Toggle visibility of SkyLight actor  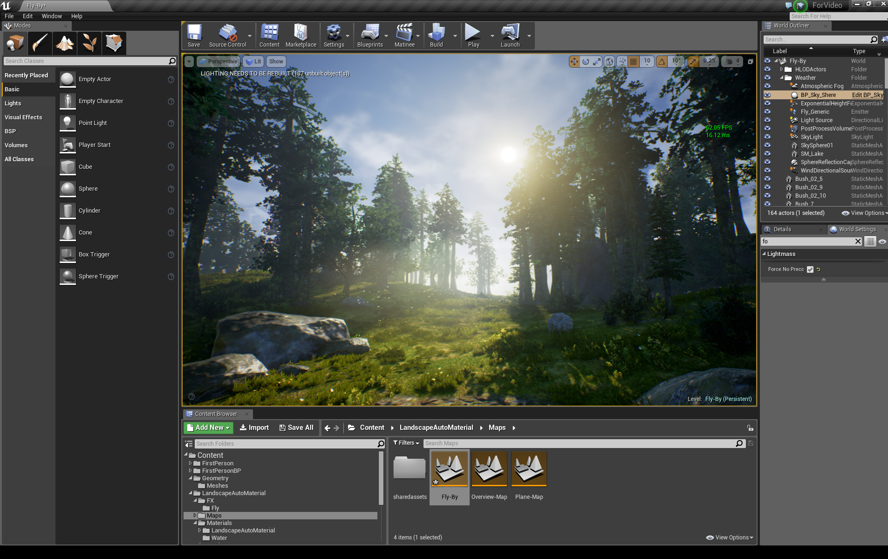click(767, 137)
